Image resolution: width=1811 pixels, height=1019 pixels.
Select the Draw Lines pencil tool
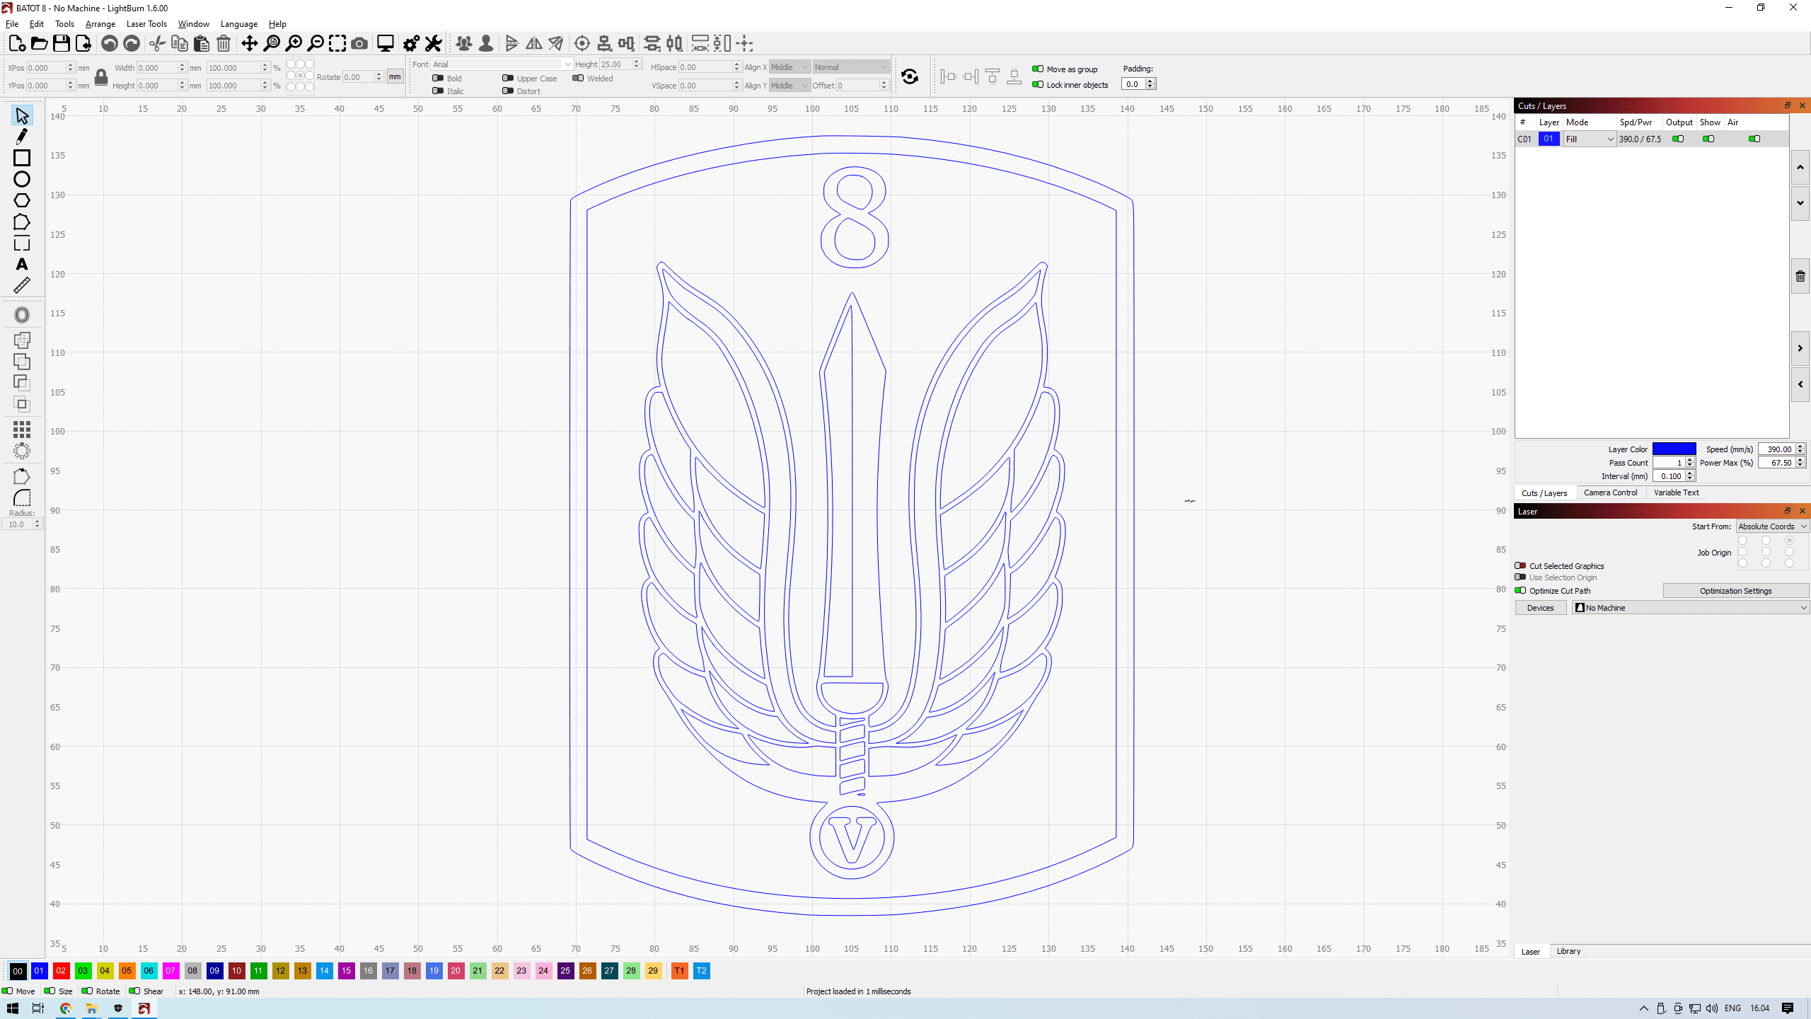22,137
